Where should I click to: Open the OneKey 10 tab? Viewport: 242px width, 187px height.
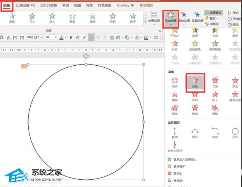[x=125, y=5]
